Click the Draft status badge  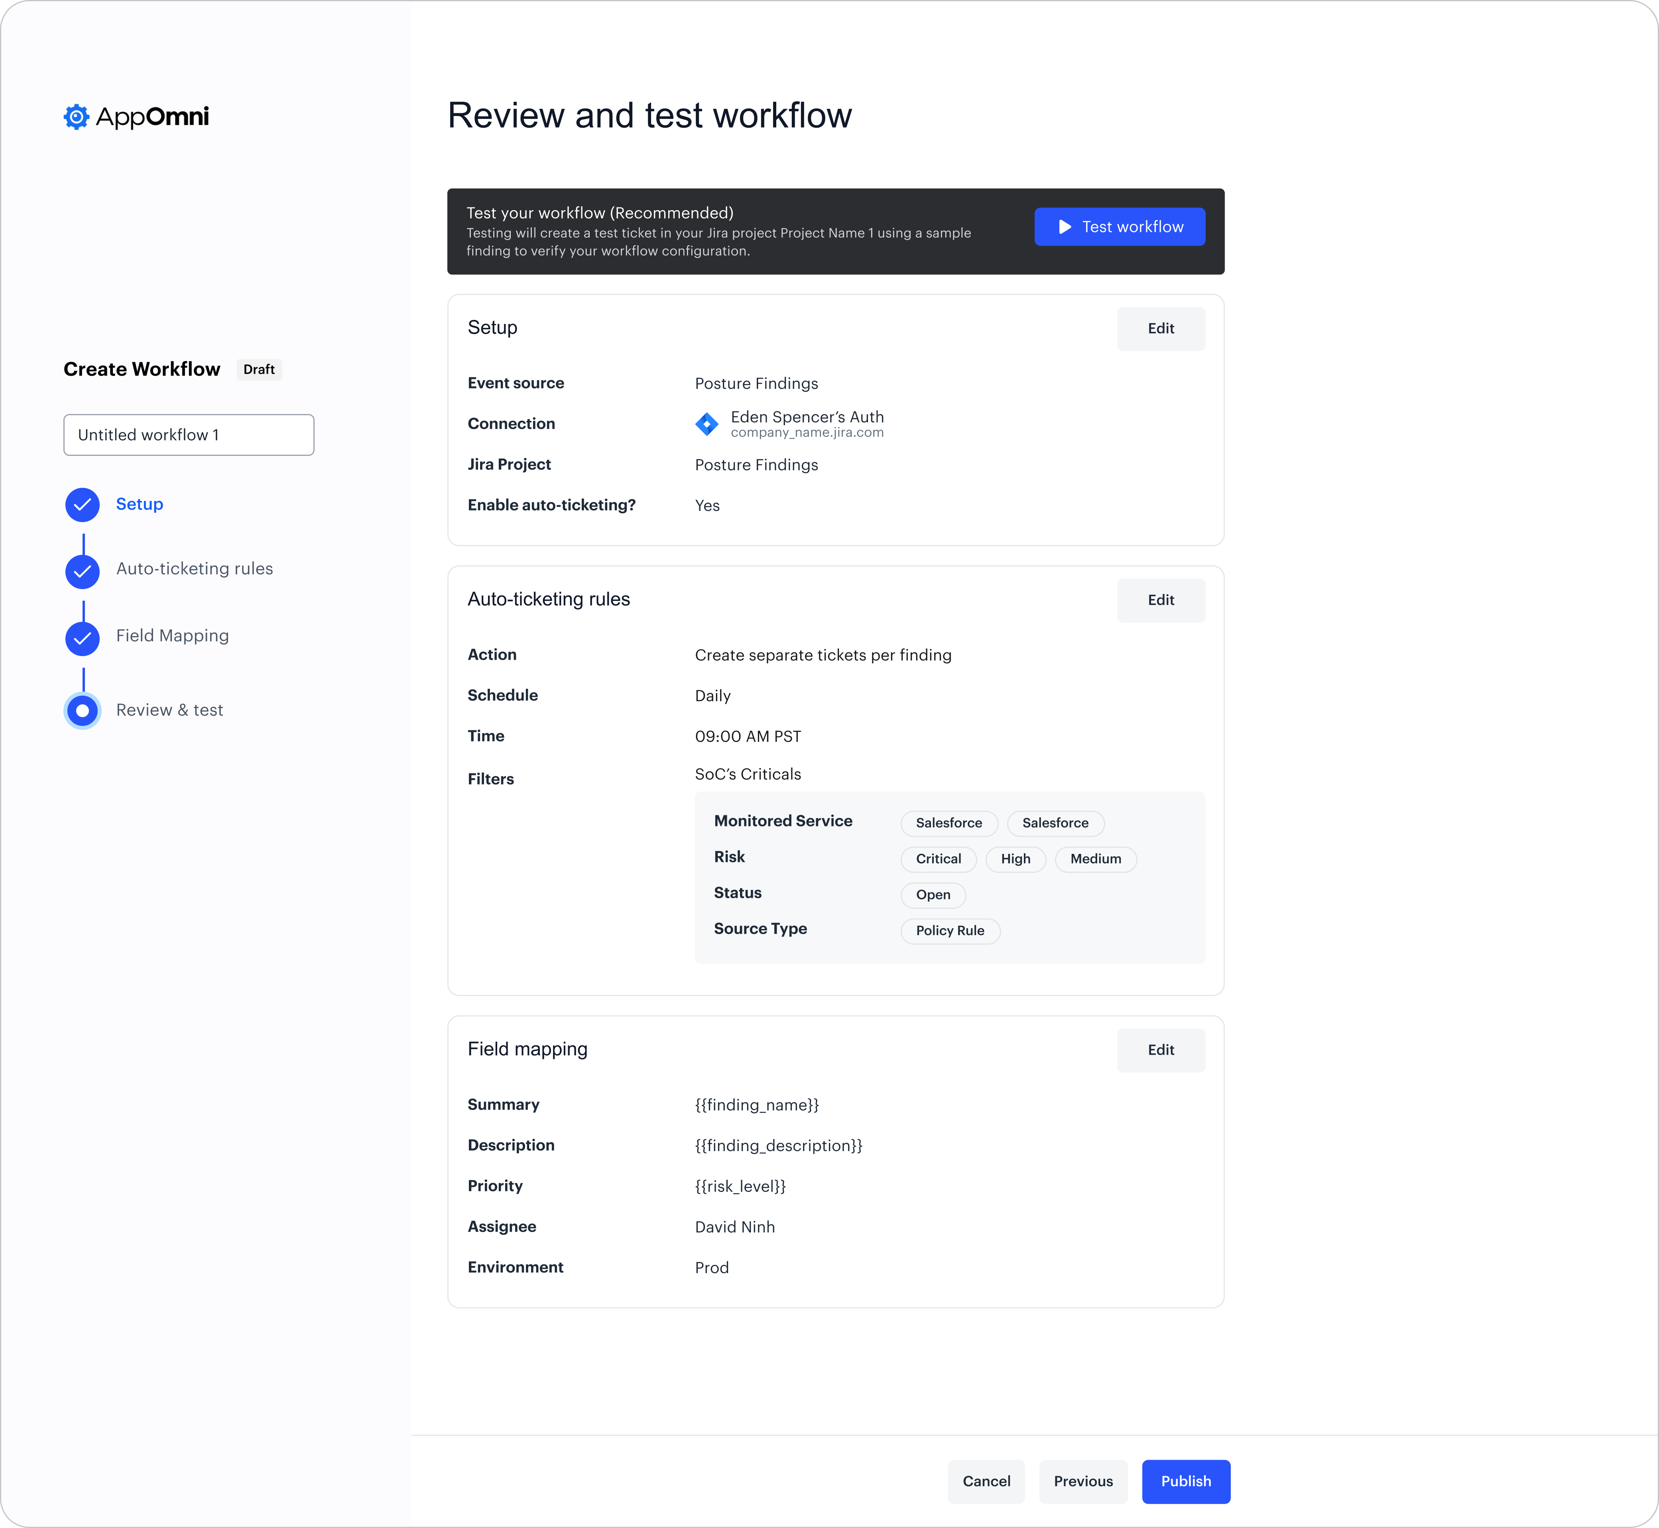pyautogui.click(x=259, y=370)
